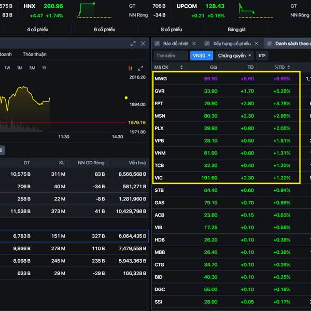The width and height of the screenshot is (311, 311).
Task: Open the Chứng quyền dropdown
Action: [x=235, y=55]
